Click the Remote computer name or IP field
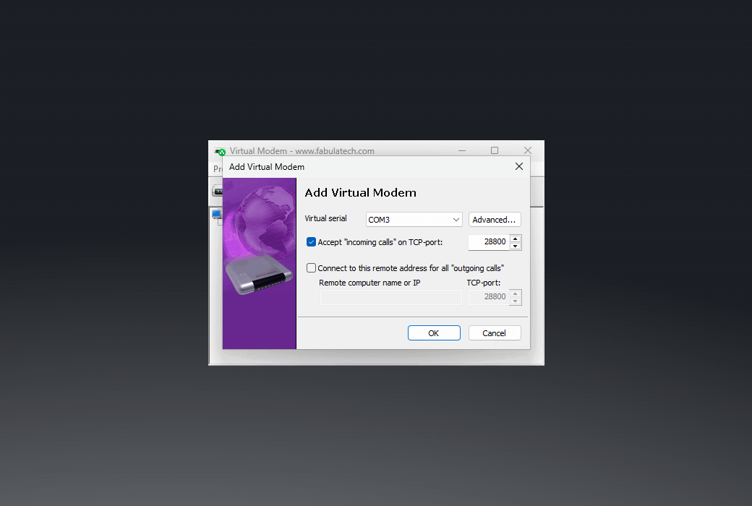The height and width of the screenshot is (506, 752). [x=390, y=297]
